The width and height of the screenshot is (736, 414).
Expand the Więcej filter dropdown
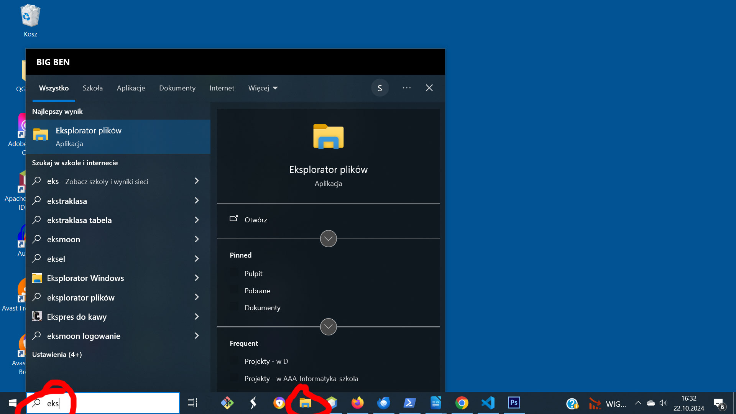(263, 88)
